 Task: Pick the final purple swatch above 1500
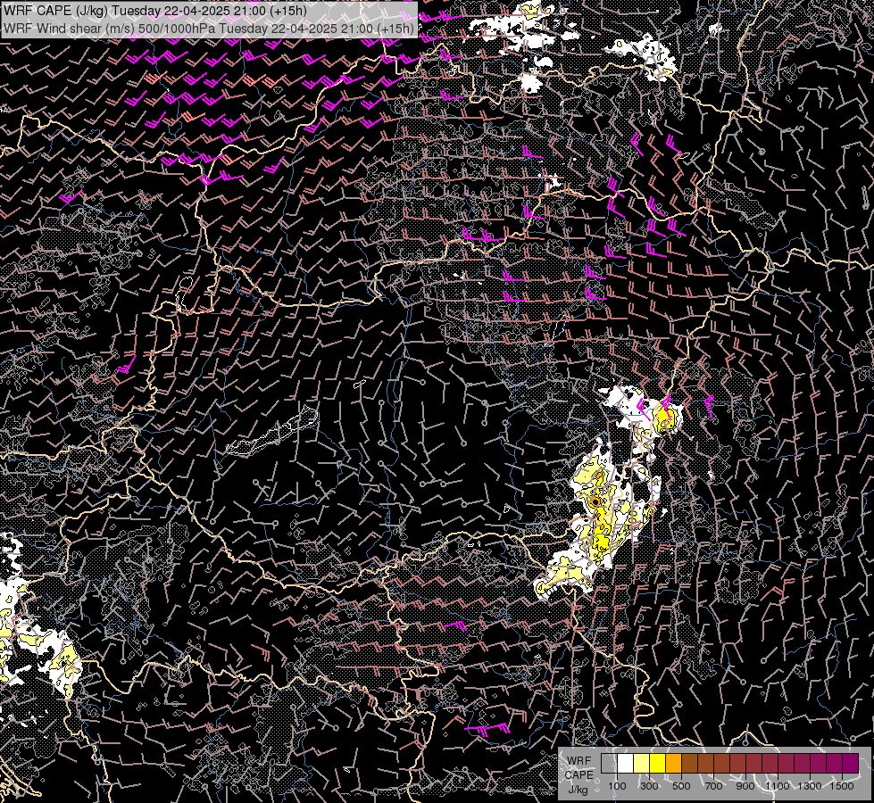[x=850, y=764]
